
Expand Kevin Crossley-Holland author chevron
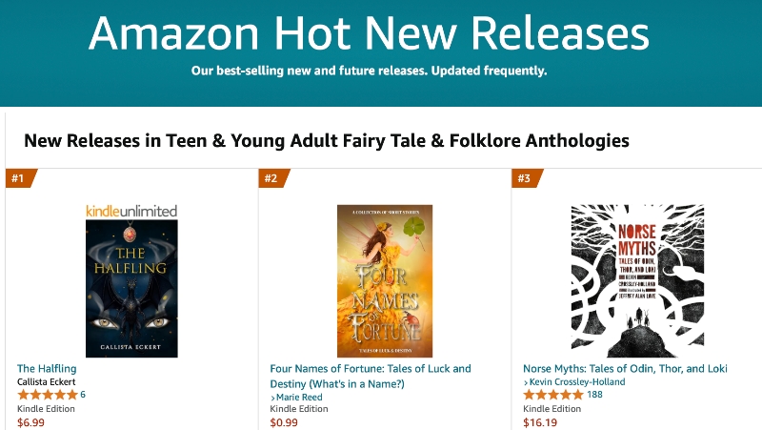526,383
